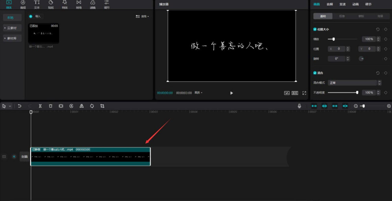Switch to the 音频 media panel tab
Screen dimensions: 392x201
[x=23, y=4]
